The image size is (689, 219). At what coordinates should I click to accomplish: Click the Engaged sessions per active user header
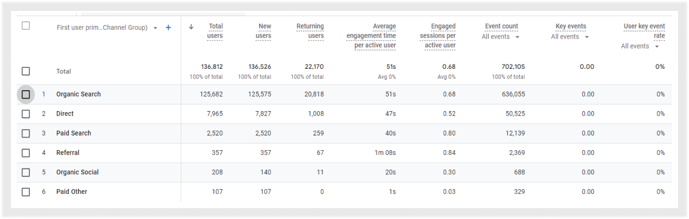pos(438,35)
